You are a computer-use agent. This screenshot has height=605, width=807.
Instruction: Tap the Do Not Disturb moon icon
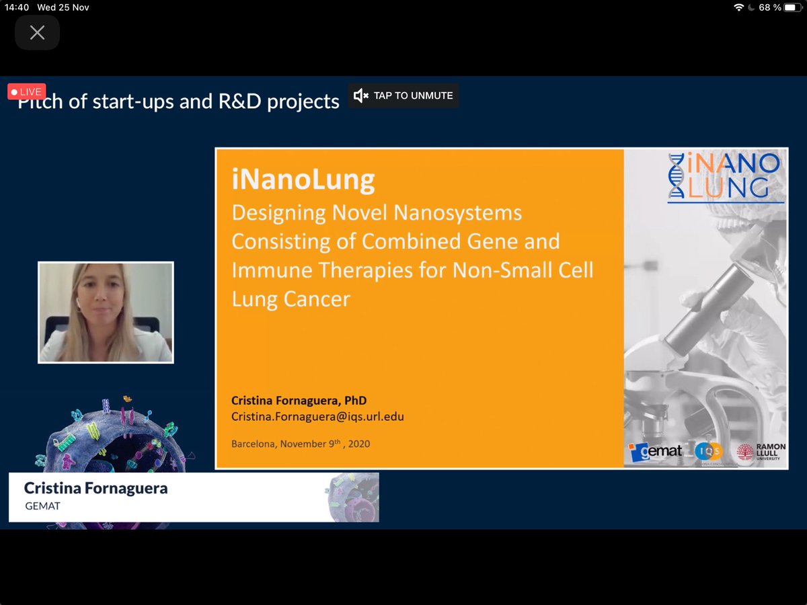tap(752, 7)
